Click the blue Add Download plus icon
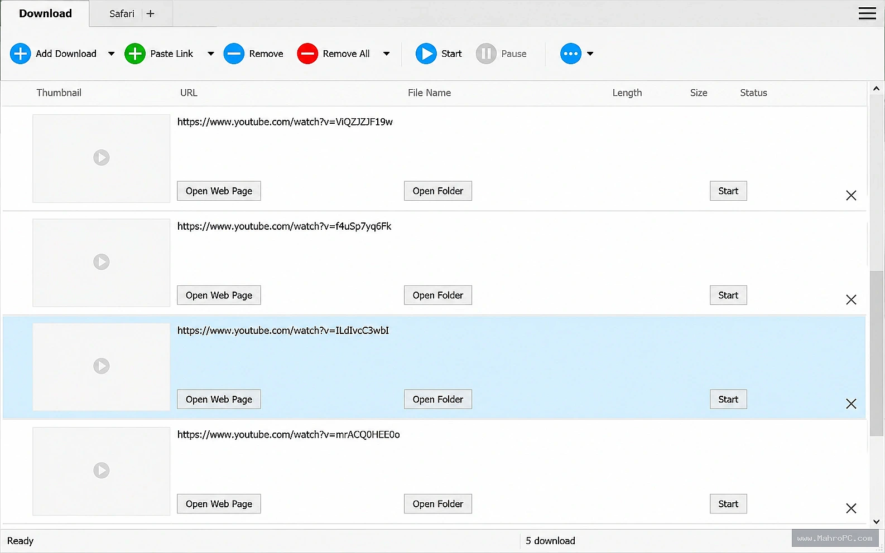 coord(21,54)
